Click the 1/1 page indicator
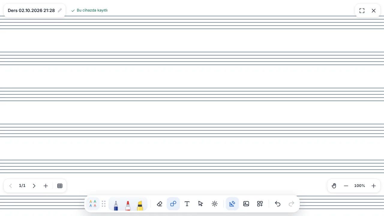Viewport: 384px width, 216px height. click(22, 186)
